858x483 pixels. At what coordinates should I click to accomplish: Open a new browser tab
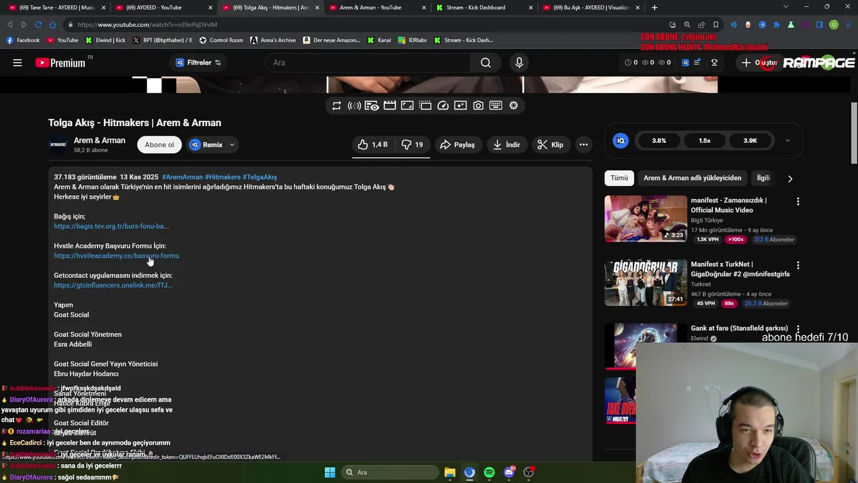pyautogui.click(x=654, y=7)
